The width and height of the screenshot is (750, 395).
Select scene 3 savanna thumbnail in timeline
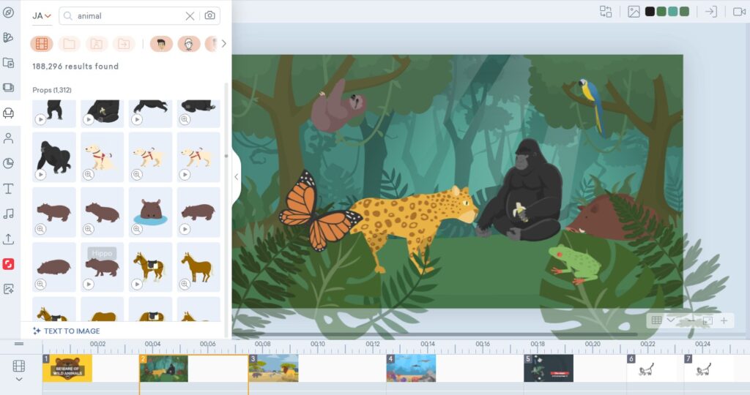point(274,368)
